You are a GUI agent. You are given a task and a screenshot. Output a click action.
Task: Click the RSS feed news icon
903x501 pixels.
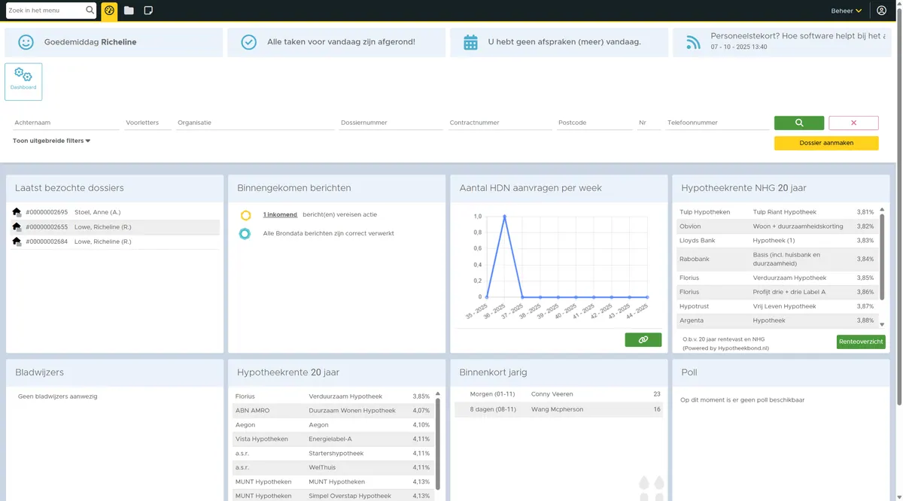tap(693, 42)
